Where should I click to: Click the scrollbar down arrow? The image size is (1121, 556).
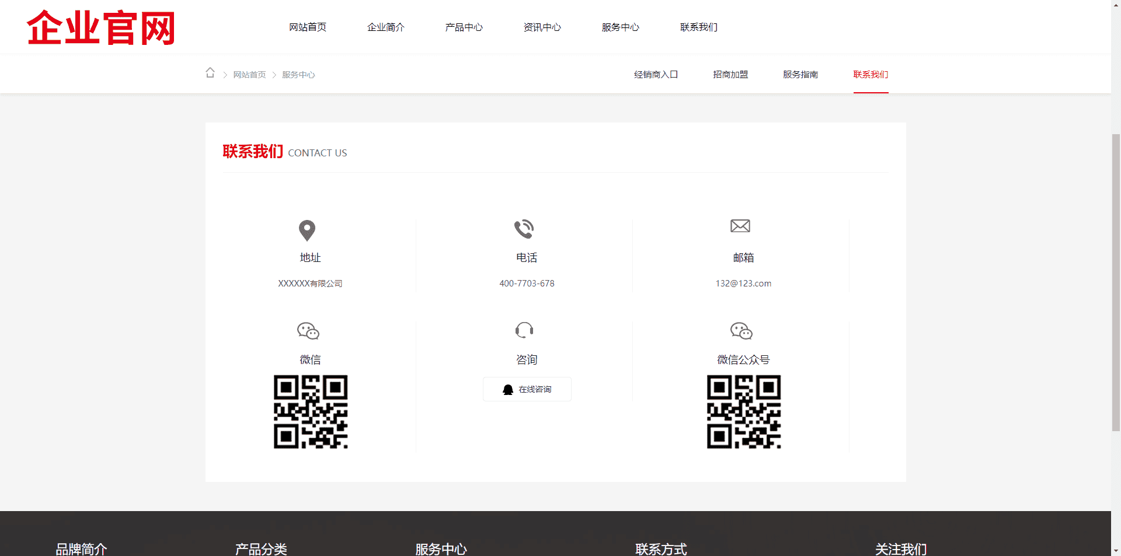click(x=1116, y=550)
